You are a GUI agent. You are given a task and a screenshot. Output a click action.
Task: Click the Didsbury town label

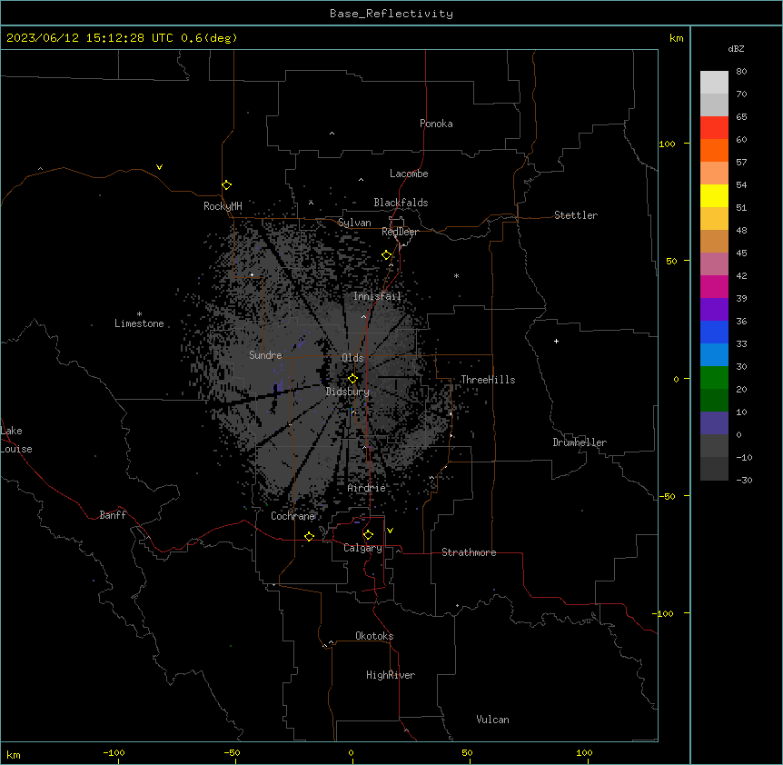pos(348,392)
